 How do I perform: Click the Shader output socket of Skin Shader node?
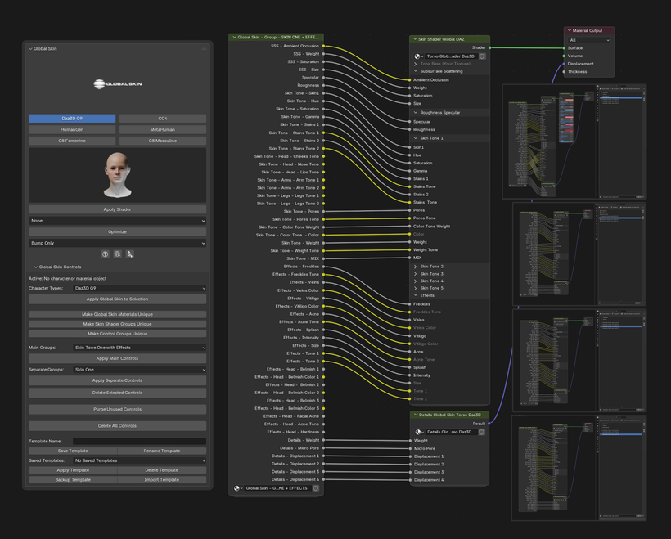[x=489, y=47]
